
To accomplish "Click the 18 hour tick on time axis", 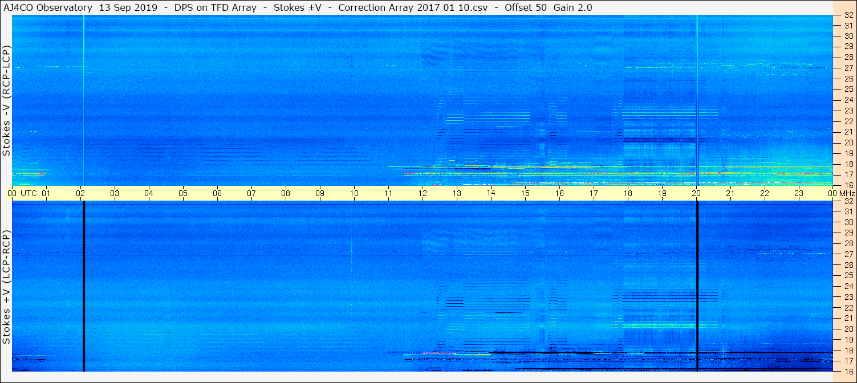I will 628,193.
